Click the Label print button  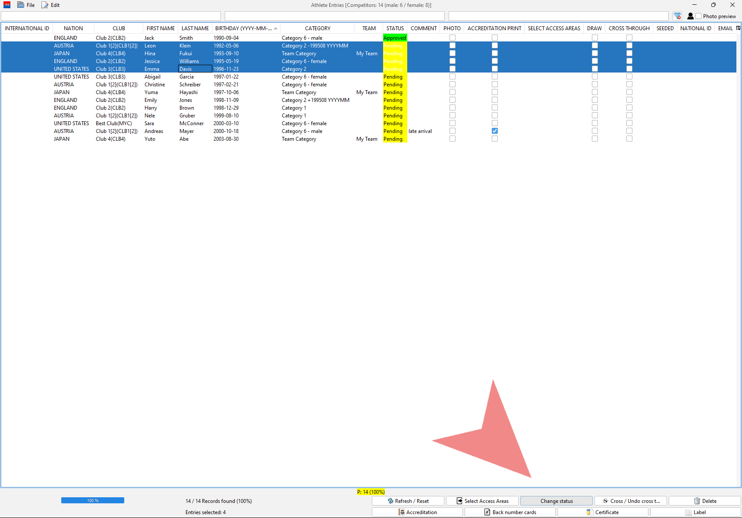click(695, 512)
